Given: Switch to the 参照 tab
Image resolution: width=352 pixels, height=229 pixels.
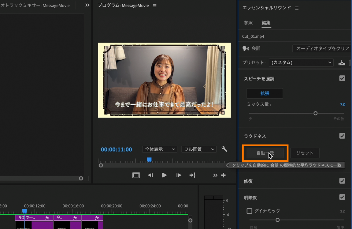Looking at the screenshot, I should [x=248, y=23].
